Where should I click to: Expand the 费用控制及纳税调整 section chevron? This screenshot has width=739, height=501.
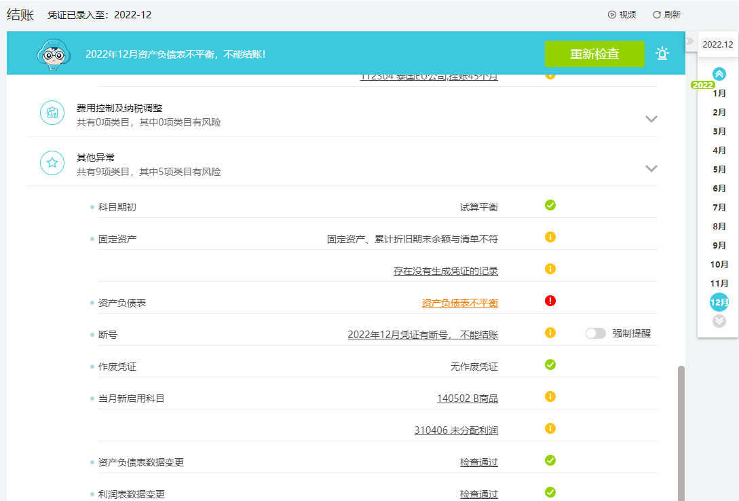tap(651, 119)
